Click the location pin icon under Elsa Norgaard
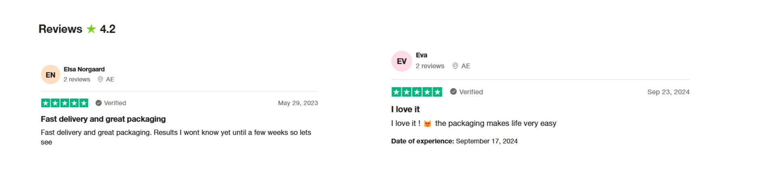Viewport: 779px width, 194px height. pyautogui.click(x=100, y=80)
